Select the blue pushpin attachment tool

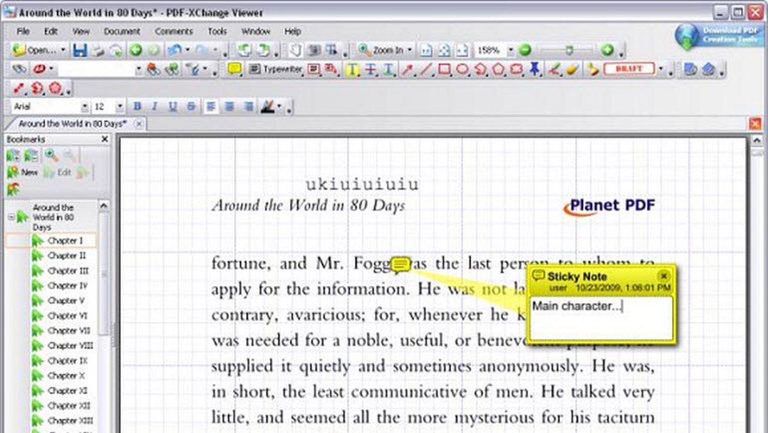pos(535,69)
